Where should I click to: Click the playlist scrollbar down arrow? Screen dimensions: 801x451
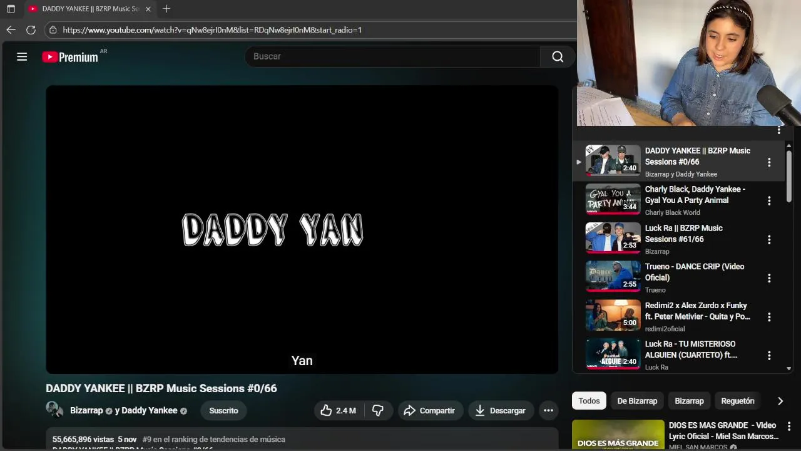point(788,369)
